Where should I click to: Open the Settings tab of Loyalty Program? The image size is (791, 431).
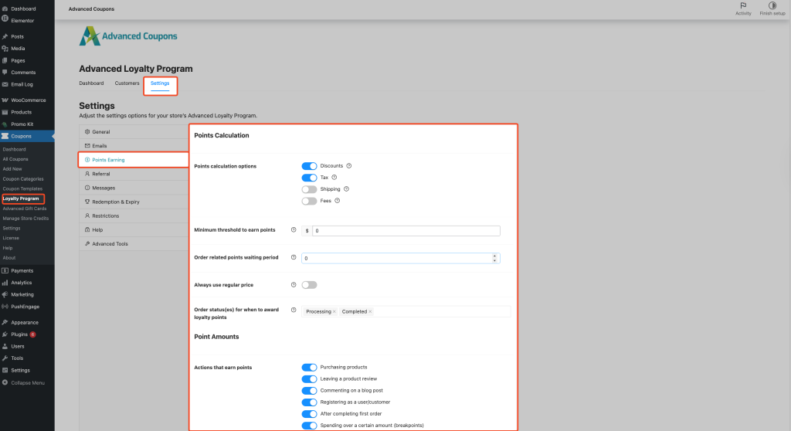coord(160,83)
